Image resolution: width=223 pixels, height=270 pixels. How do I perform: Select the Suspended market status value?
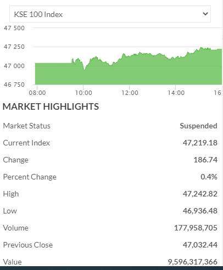pyautogui.click(x=198, y=126)
